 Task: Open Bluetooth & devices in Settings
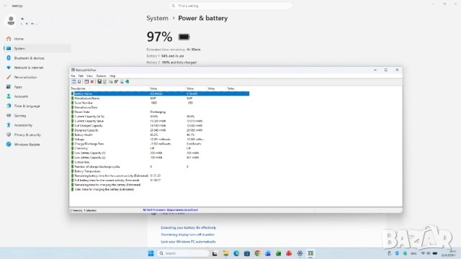[x=37, y=58]
